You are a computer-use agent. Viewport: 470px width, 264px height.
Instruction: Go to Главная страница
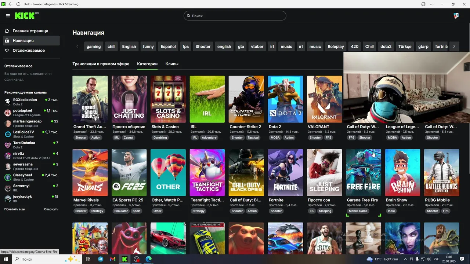(x=31, y=31)
